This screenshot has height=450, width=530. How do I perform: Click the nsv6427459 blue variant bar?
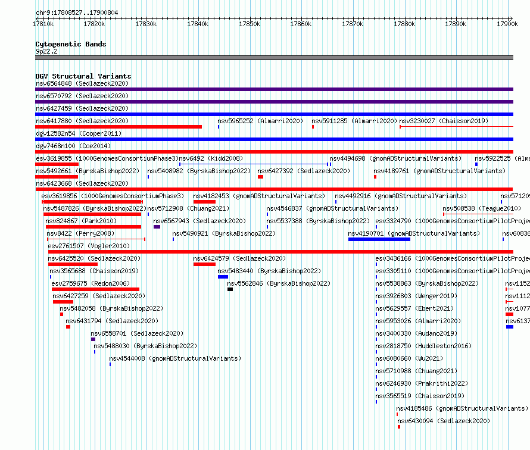coord(274,114)
